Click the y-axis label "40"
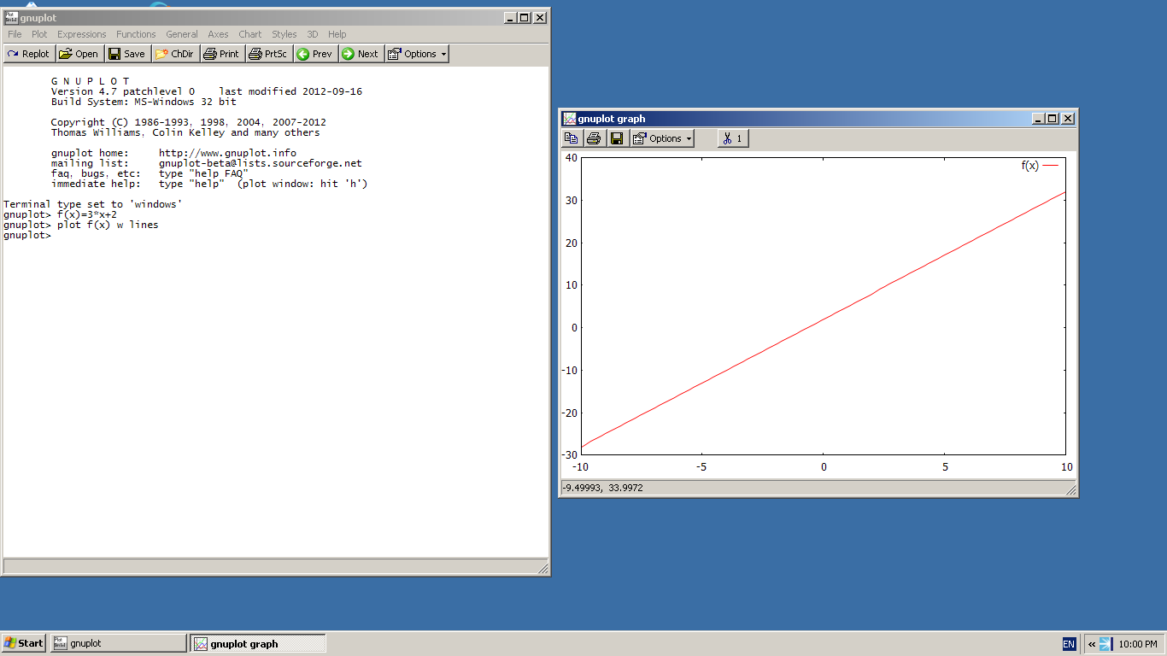This screenshot has height=656, width=1167. coord(571,158)
